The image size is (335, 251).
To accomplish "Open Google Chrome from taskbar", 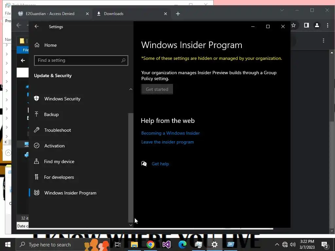I will click(150, 244).
